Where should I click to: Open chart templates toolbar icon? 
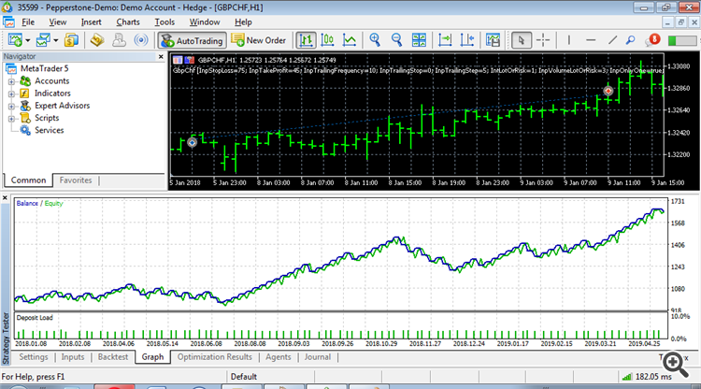click(493, 40)
